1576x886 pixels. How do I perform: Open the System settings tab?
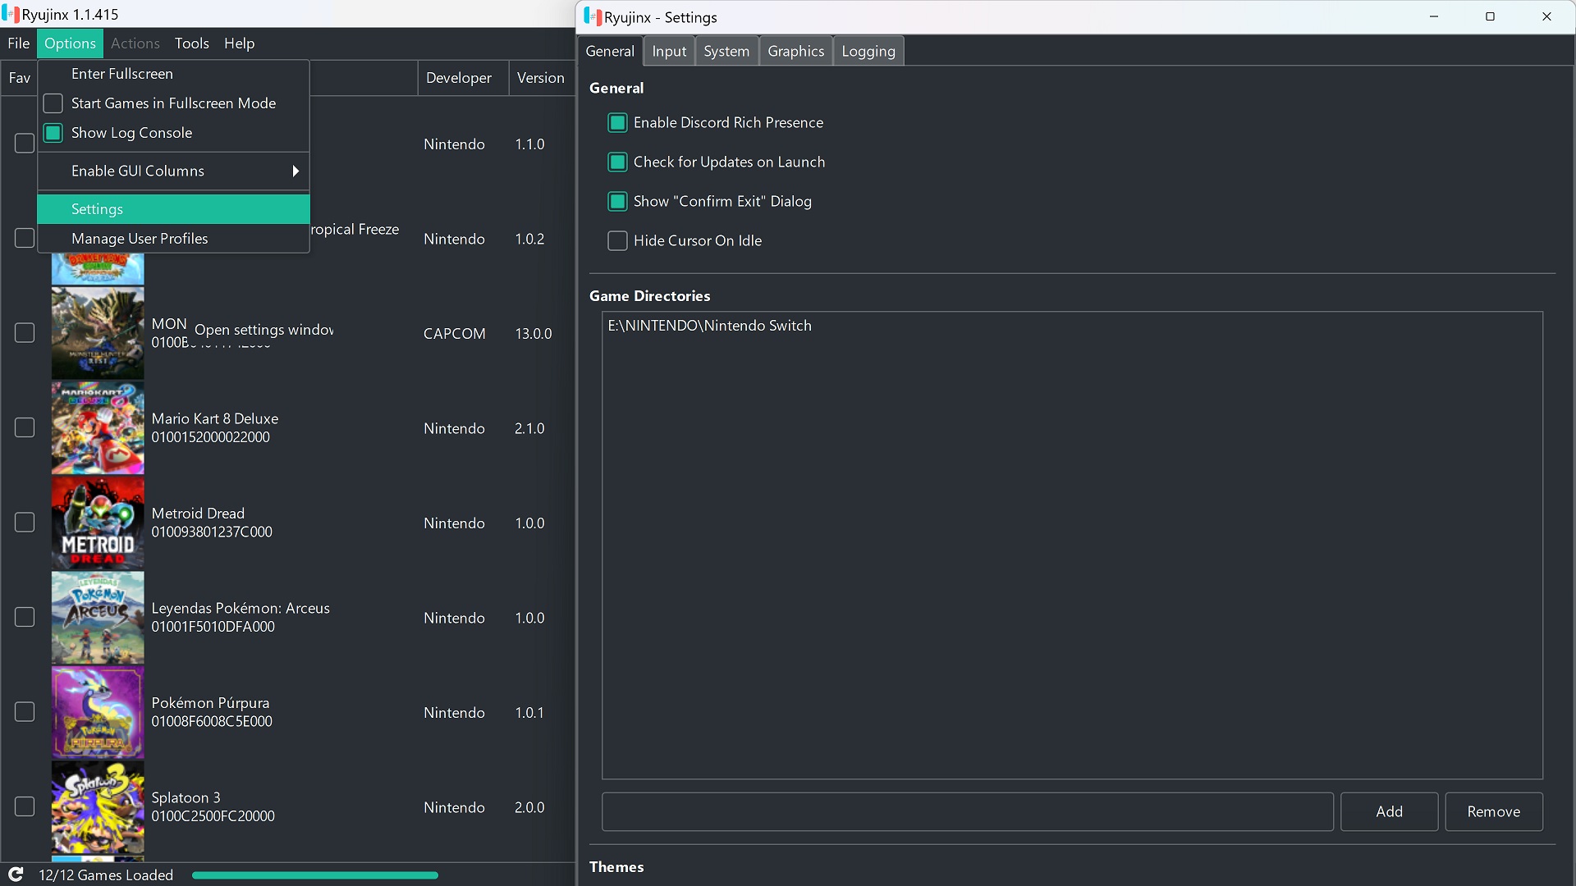tap(726, 51)
